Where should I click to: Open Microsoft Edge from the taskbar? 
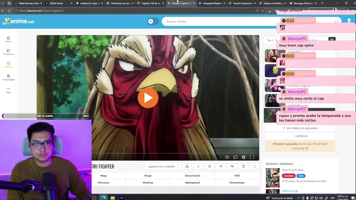tap(103, 198)
